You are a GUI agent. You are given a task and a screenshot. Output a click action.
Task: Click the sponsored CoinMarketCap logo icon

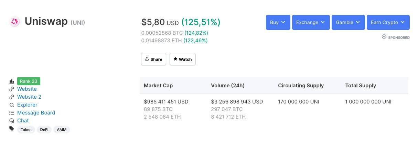pos(384,37)
